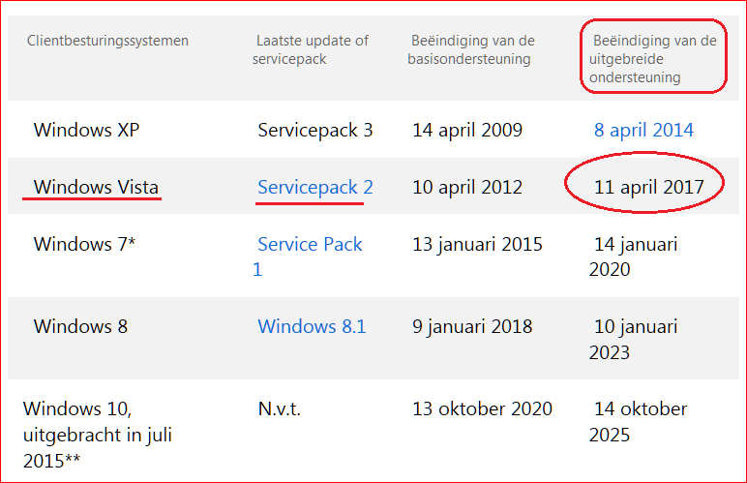Select the 14 april 2009 date cell
This screenshot has width=747, height=483.
pyautogui.click(x=467, y=130)
